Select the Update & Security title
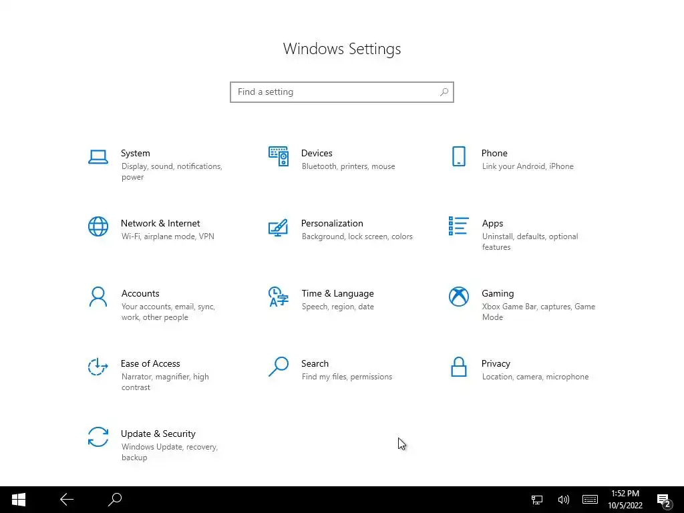 tap(158, 434)
